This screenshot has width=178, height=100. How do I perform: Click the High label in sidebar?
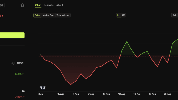click(13, 63)
